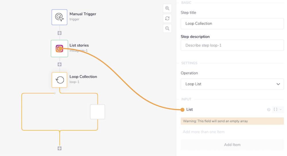Click the orange List input connector dot
Screen dimensions: 287x156
pos(182,110)
